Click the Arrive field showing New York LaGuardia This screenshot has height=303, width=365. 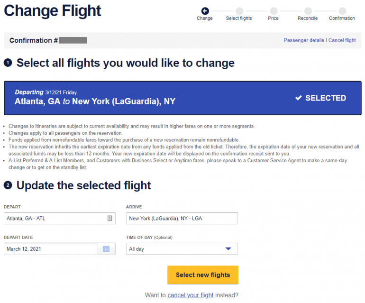pyautogui.click(x=182, y=219)
